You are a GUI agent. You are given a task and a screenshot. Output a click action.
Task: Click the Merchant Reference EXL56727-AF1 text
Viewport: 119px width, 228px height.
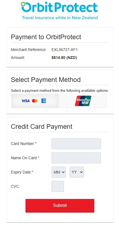point(65,50)
